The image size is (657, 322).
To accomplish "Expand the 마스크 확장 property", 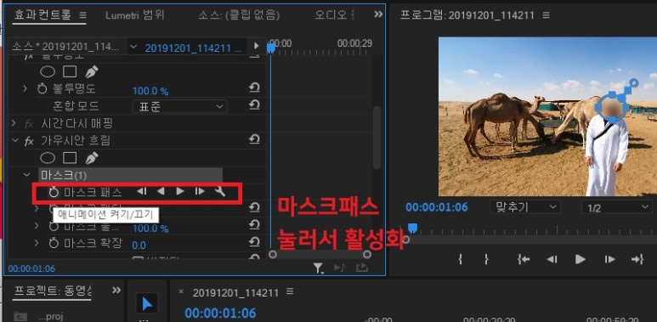I will click(x=37, y=243).
